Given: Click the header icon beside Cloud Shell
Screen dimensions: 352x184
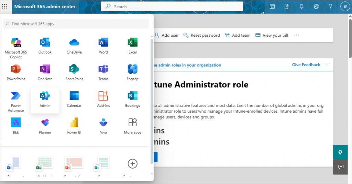Looking at the screenshot, I should (287, 7).
